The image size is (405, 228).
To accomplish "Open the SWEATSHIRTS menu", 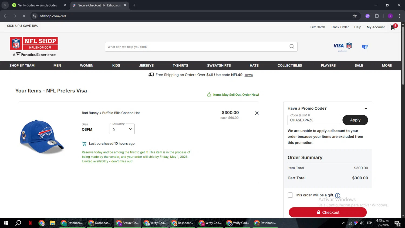I will [x=219, y=65].
